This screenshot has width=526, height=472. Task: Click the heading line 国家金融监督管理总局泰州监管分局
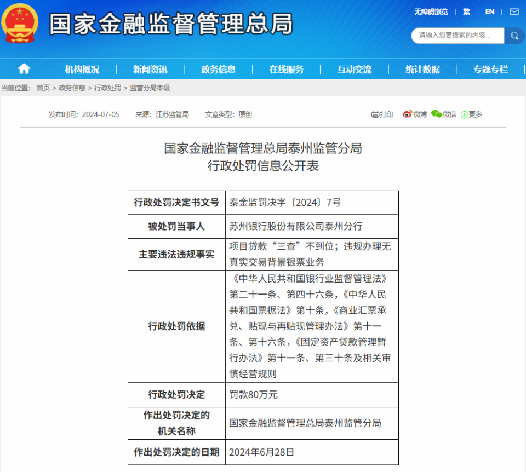(x=263, y=148)
